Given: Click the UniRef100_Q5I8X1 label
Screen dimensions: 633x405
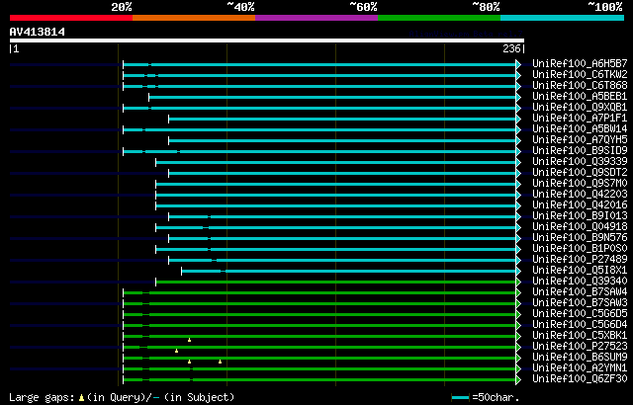Looking at the screenshot, I should coord(580,271).
